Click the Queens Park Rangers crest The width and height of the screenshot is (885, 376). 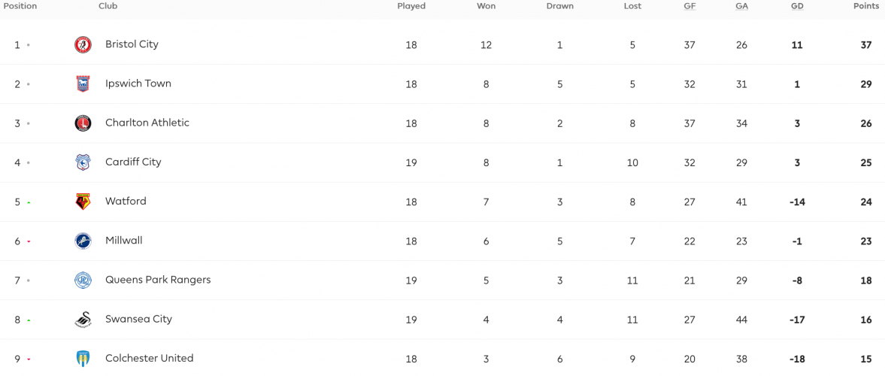point(83,280)
